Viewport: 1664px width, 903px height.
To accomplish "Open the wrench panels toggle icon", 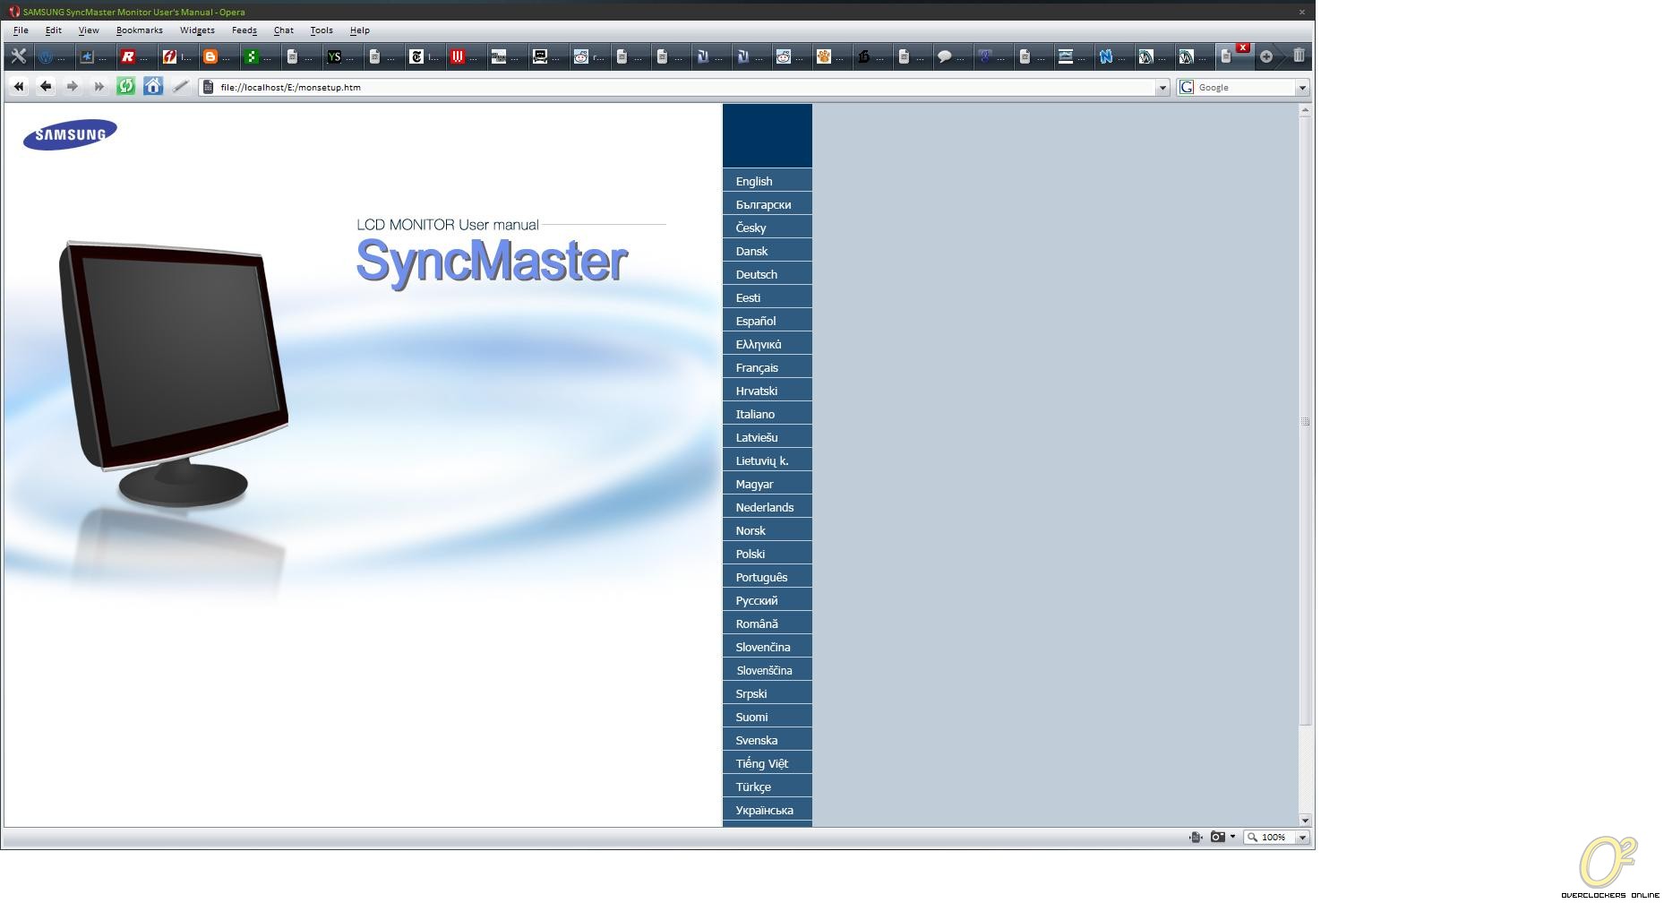I will (x=18, y=56).
